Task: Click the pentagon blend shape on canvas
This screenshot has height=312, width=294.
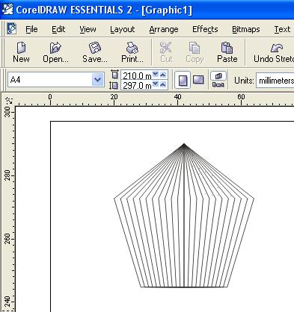Action: pyautogui.click(x=184, y=216)
